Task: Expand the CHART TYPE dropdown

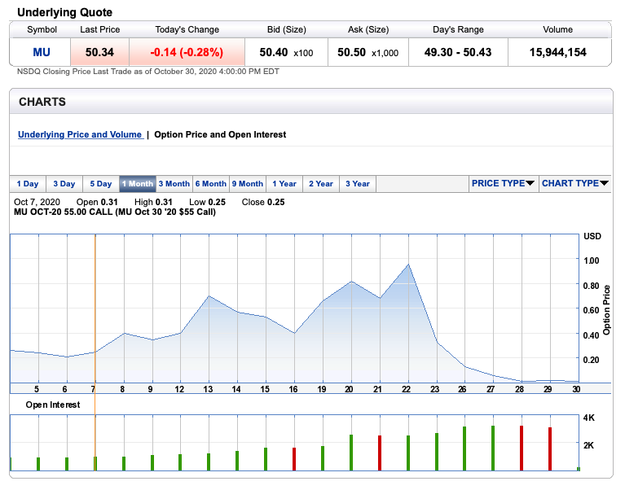Action: click(574, 183)
